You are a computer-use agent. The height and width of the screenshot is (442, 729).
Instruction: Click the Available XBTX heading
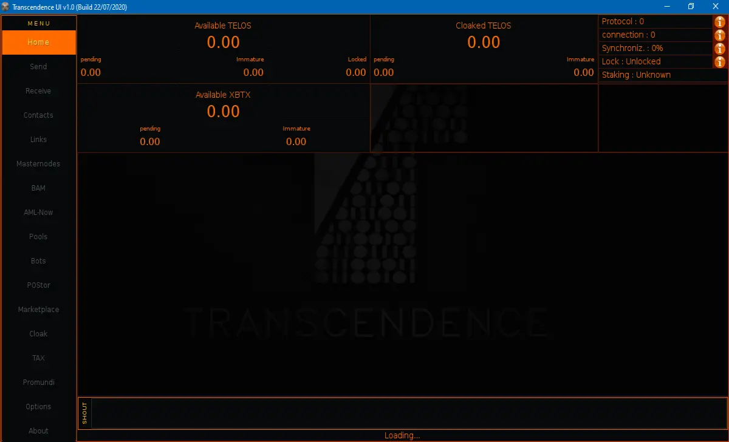[x=223, y=95]
